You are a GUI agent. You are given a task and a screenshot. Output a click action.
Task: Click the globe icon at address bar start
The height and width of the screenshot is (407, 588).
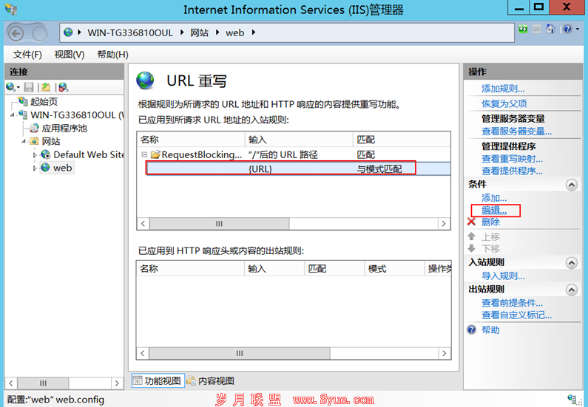(x=68, y=33)
